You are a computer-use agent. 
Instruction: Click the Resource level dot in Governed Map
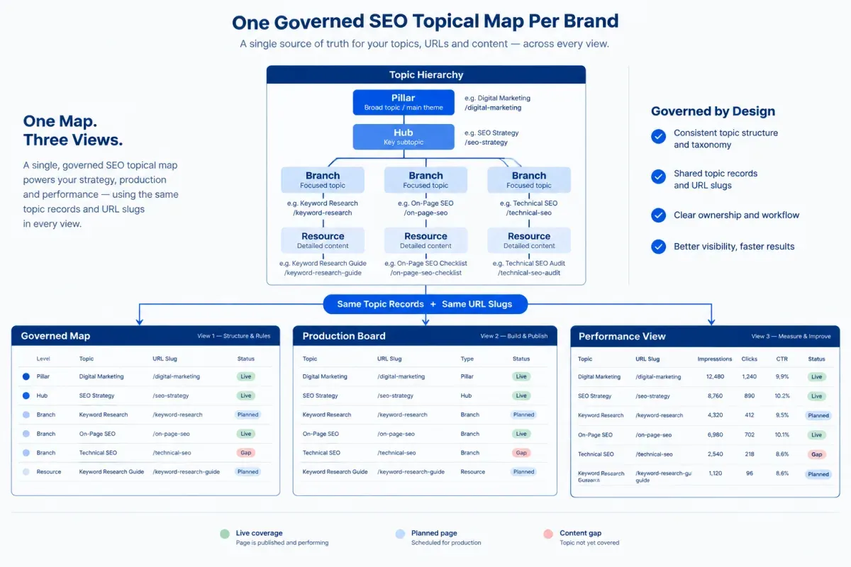tap(26, 471)
